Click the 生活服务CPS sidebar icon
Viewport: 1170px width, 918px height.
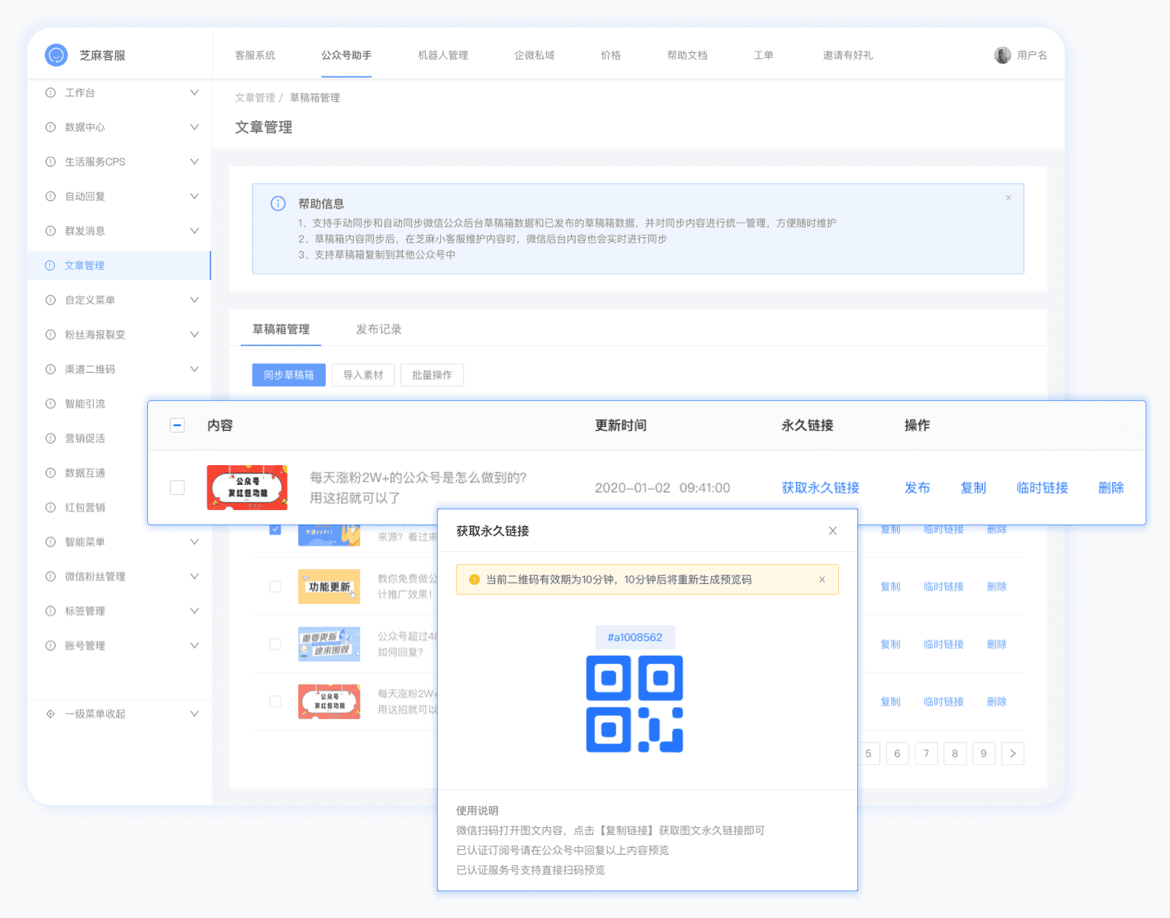[x=50, y=162]
